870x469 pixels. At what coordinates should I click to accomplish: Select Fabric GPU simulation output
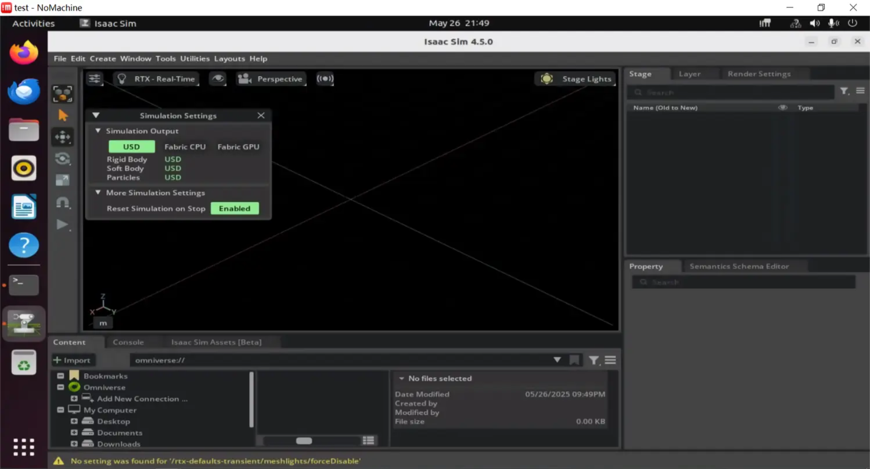click(238, 147)
